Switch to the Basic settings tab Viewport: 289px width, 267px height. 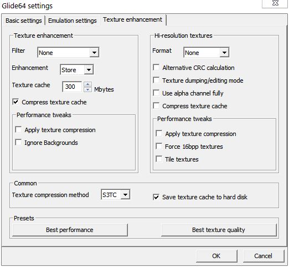coord(23,21)
